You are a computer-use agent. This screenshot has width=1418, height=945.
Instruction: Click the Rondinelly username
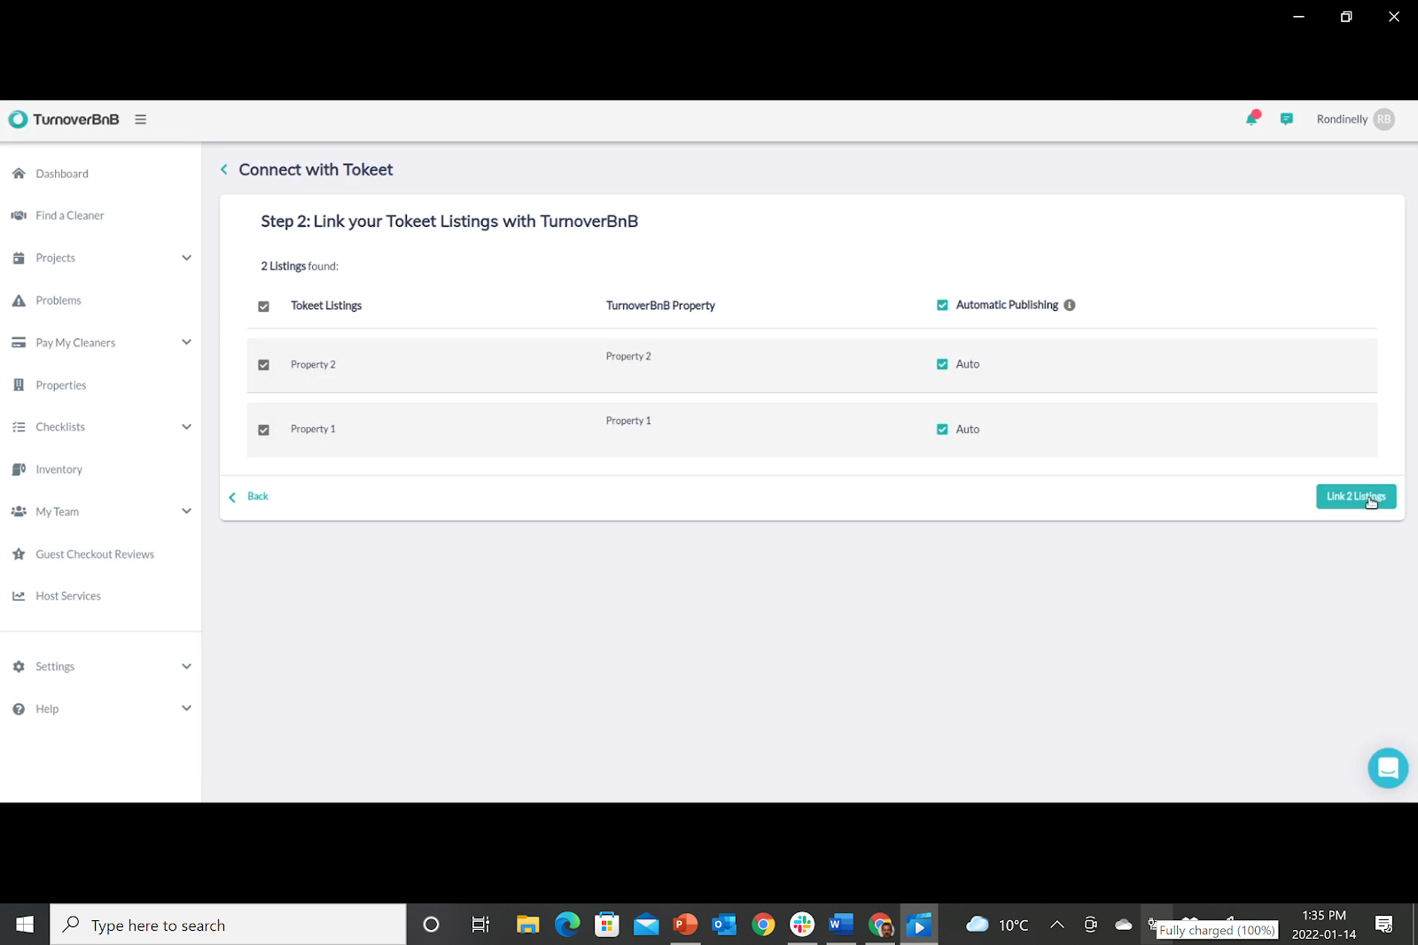click(1342, 120)
